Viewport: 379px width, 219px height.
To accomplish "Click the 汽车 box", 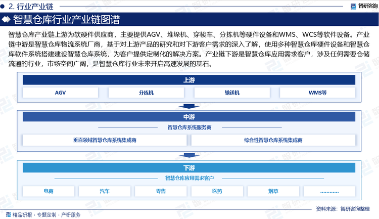I will click(x=105, y=191).
